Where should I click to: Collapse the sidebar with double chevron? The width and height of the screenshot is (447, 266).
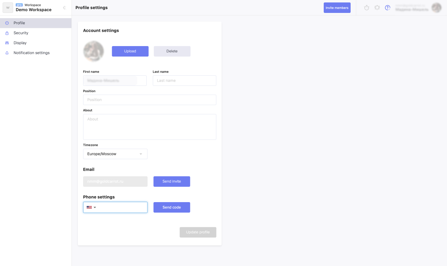[64, 8]
